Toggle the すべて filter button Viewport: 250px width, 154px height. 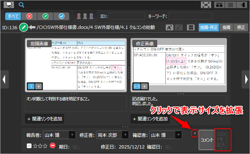(x=13, y=16)
